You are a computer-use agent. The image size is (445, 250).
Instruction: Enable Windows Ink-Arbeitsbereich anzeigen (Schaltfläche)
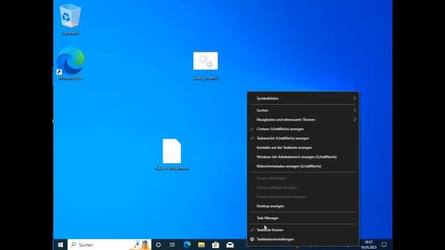click(x=303, y=157)
